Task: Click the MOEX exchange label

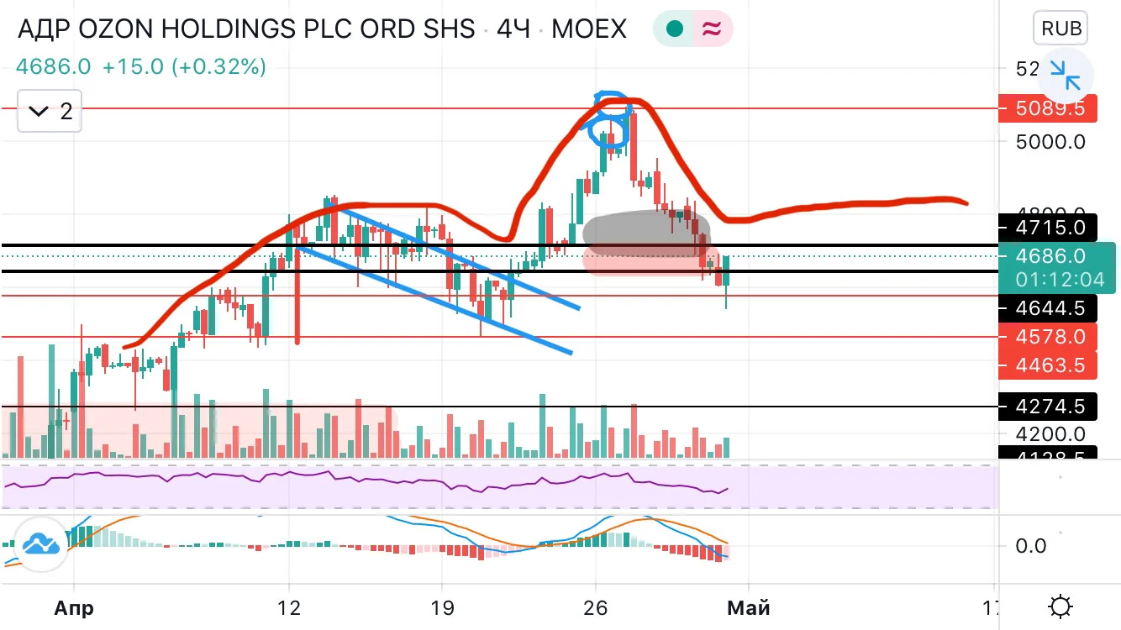Action: [588, 29]
